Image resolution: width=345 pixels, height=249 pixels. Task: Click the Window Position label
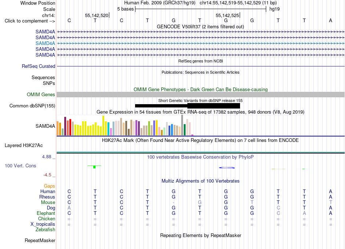click(38, 3)
